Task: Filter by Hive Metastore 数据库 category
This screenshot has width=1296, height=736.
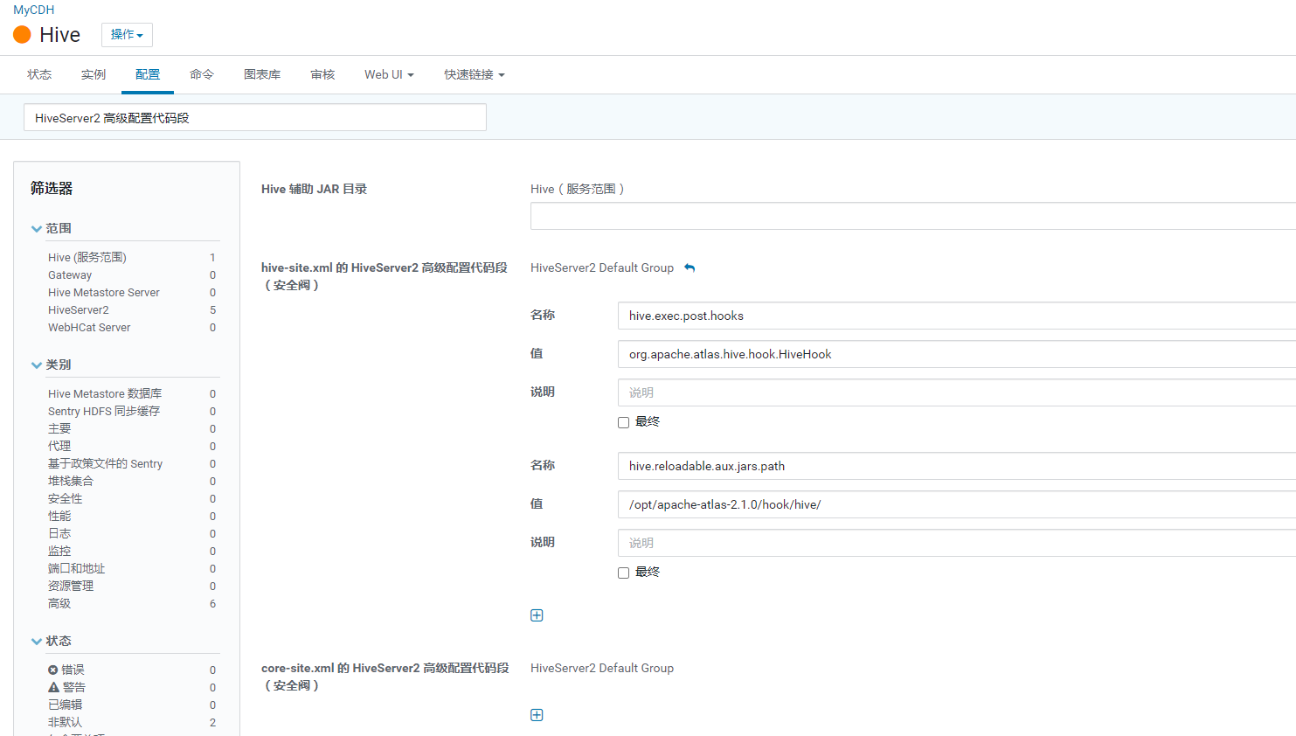Action: [105, 393]
